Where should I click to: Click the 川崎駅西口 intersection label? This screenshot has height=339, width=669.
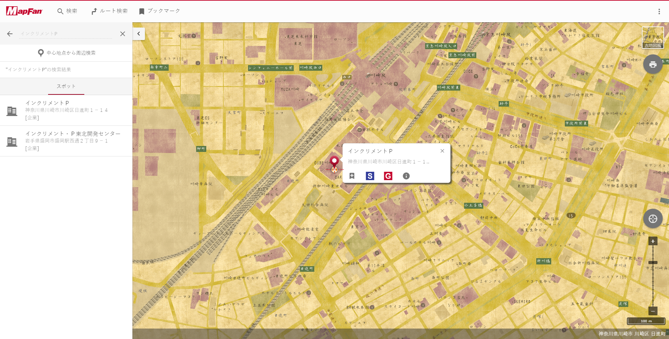[311, 68]
